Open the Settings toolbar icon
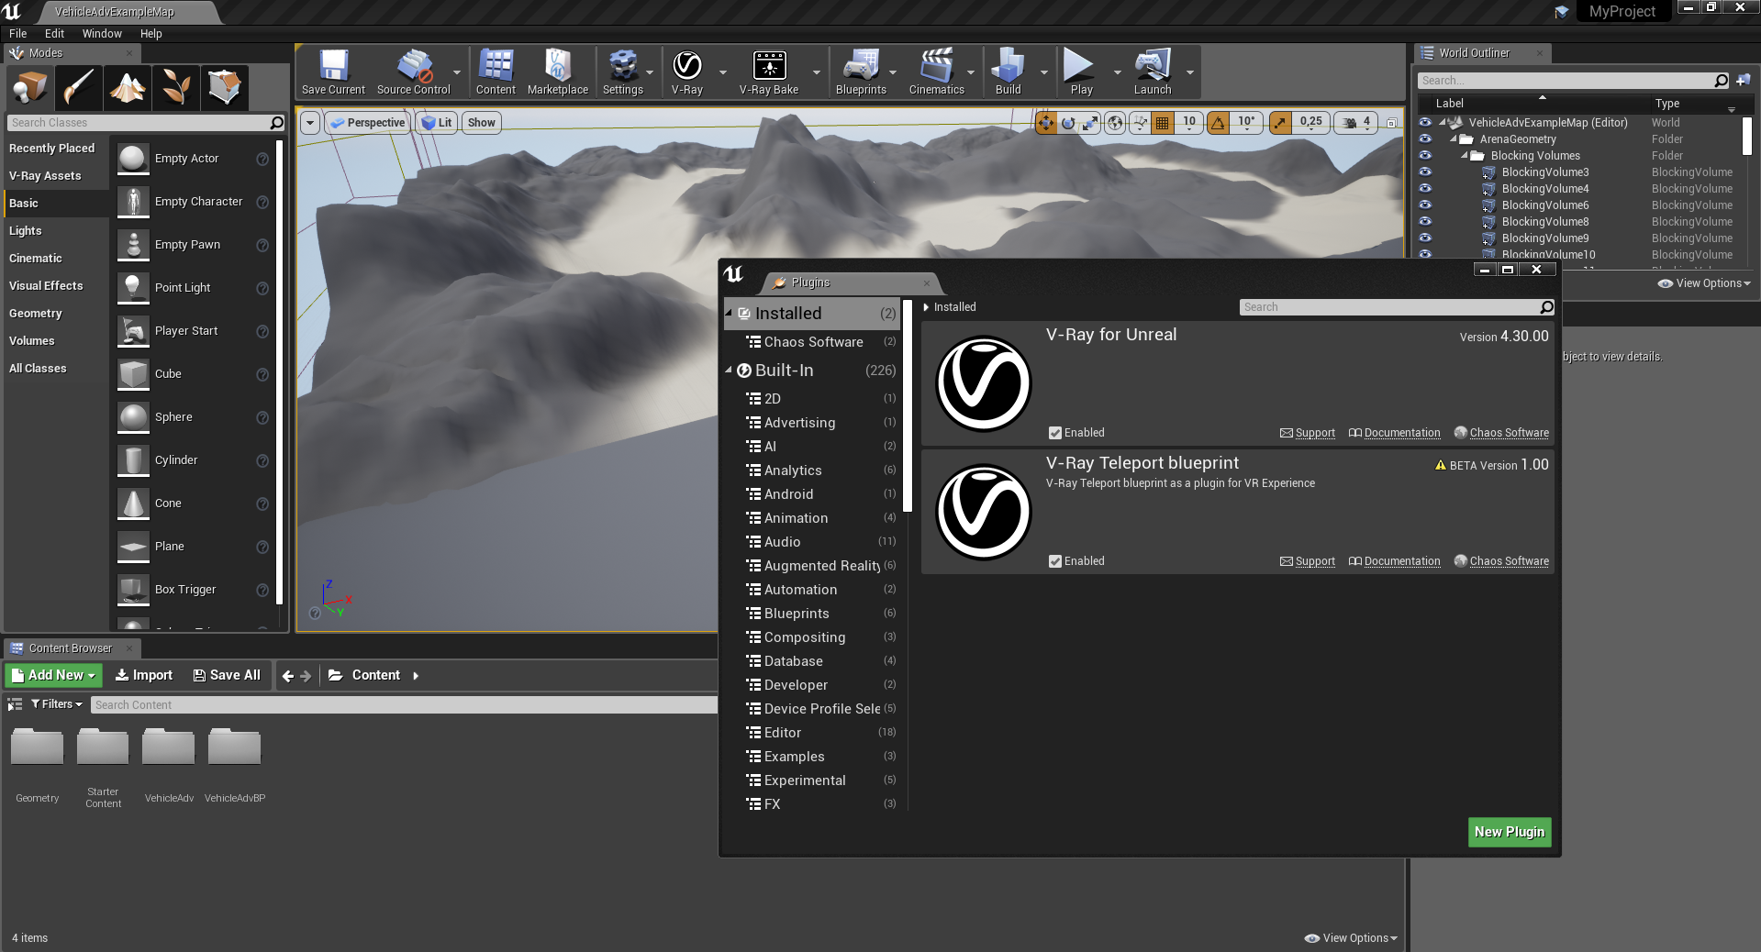This screenshot has height=952, width=1761. [623, 72]
